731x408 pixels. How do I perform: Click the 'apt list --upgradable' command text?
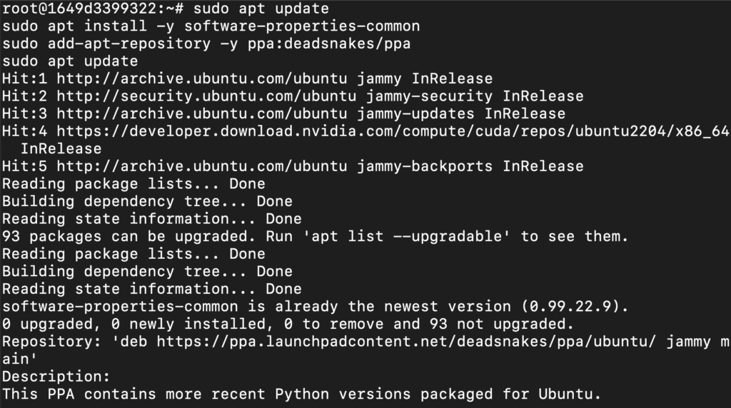pyautogui.click(x=406, y=236)
